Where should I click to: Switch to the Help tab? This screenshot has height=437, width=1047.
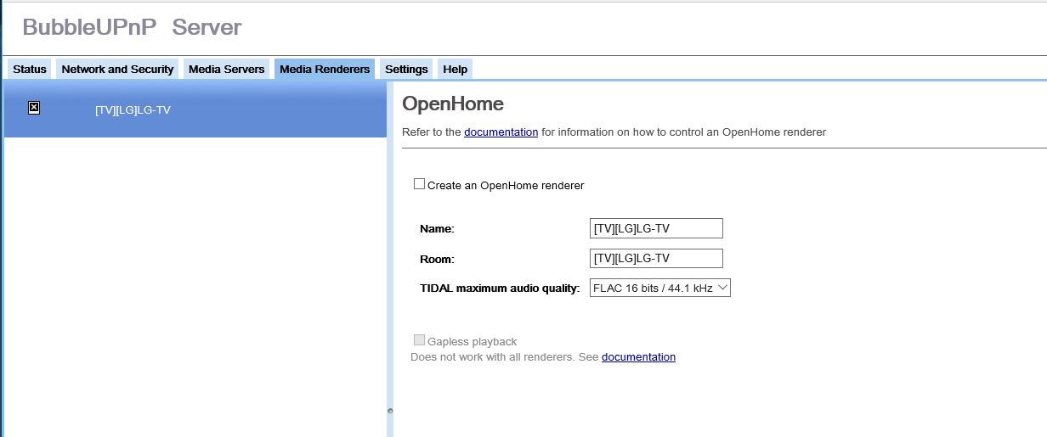455,69
